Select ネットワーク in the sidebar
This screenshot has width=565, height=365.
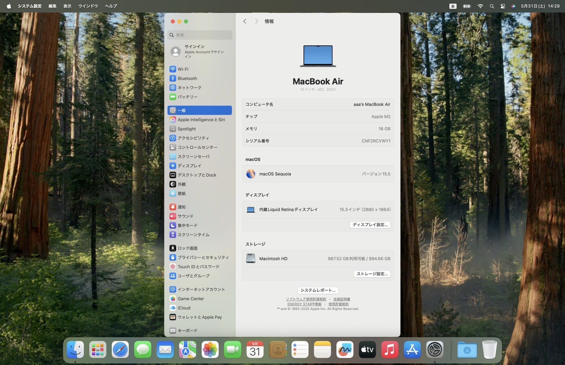tap(199, 88)
